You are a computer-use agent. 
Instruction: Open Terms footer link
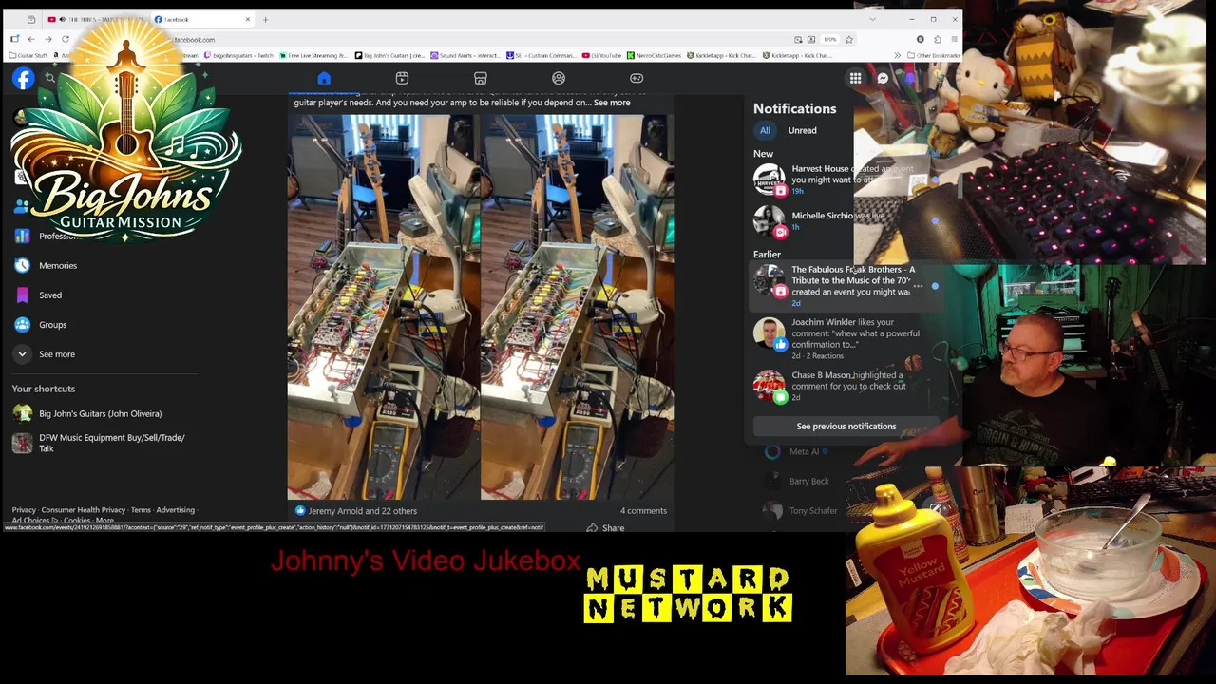(x=141, y=510)
